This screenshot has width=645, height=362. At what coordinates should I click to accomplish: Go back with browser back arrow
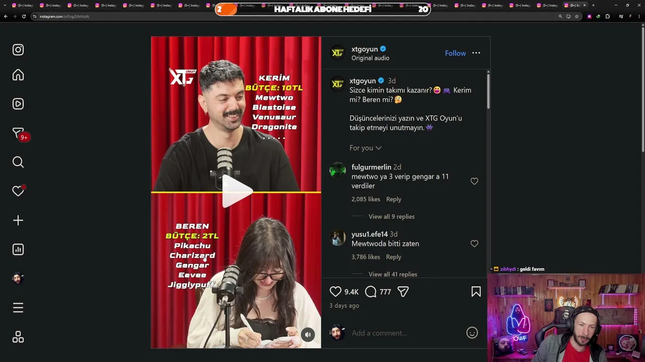click(x=6, y=17)
